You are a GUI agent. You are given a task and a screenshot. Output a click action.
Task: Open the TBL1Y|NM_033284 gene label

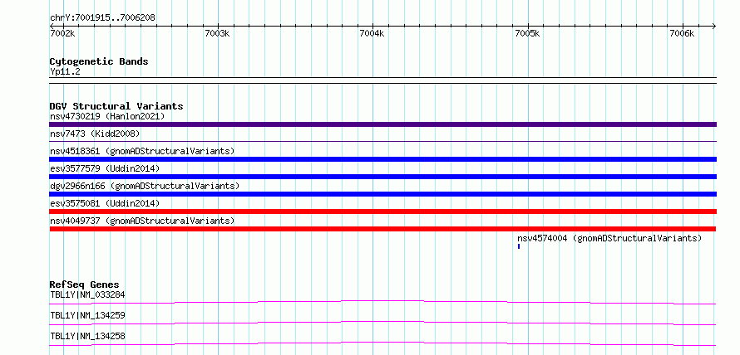[87, 294]
